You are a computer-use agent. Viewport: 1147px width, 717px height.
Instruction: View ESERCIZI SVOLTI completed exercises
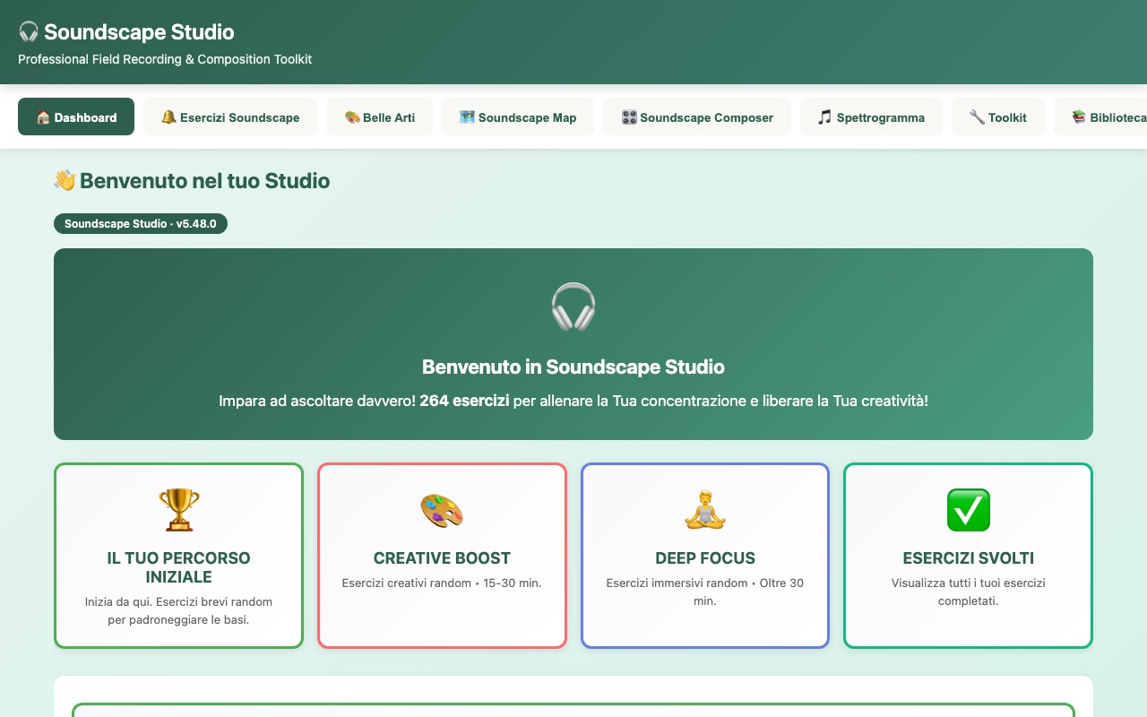pyautogui.click(x=969, y=556)
